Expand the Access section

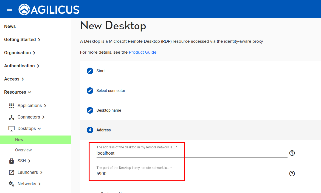14,79
